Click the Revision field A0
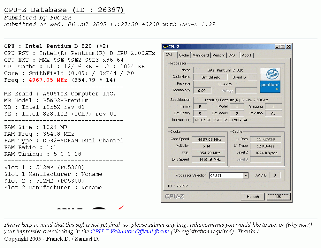 pyautogui.click(x=273, y=113)
